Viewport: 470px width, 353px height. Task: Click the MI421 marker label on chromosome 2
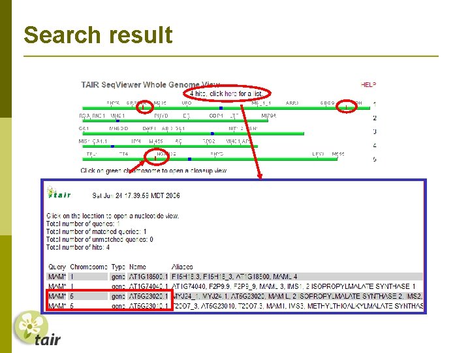[x=117, y=116]
